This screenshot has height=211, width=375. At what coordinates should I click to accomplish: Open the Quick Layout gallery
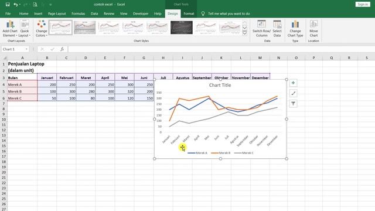(x=25, y=29)
